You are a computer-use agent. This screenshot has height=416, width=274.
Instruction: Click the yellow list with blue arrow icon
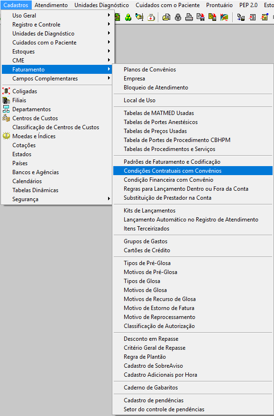(264, 18)
